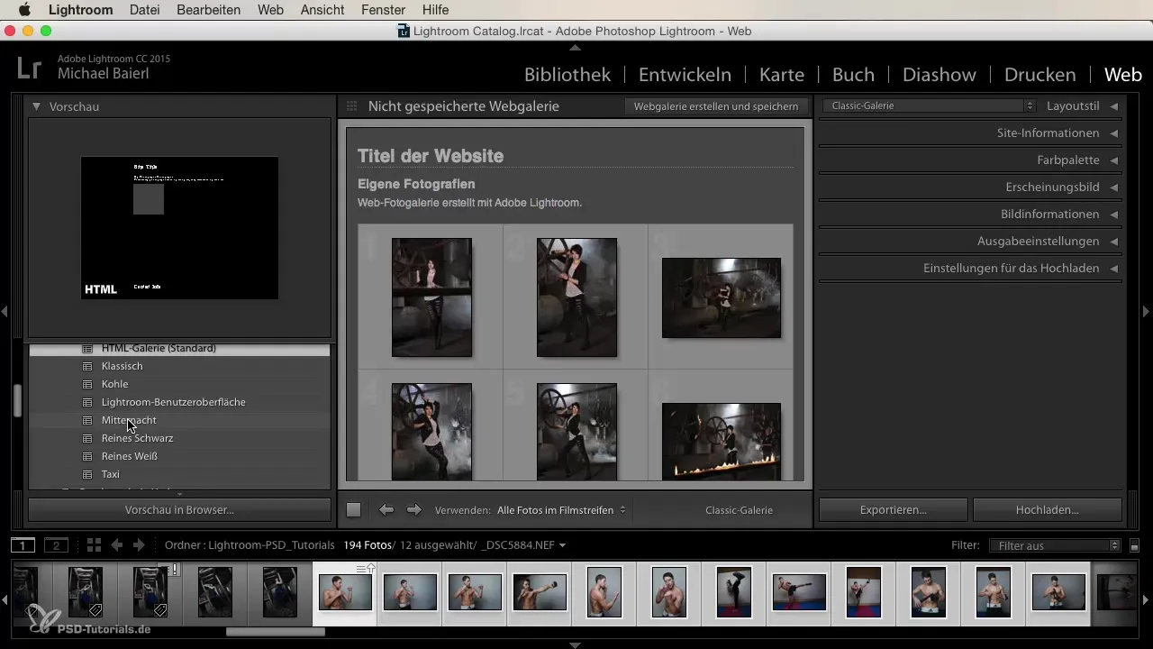This screenshot has height=649, width=1153.
Task: Expand the Bildinformationen panel
Action: 1114,214
